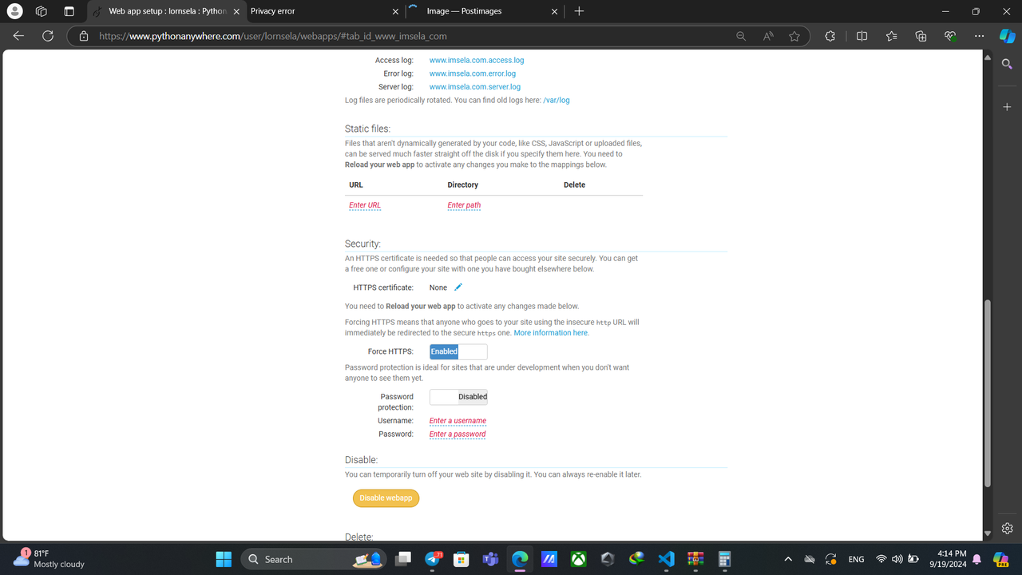Open Visual Studio Code from the taskbar
Viewport: 1022px width, 575px height.
coord(667,558)
